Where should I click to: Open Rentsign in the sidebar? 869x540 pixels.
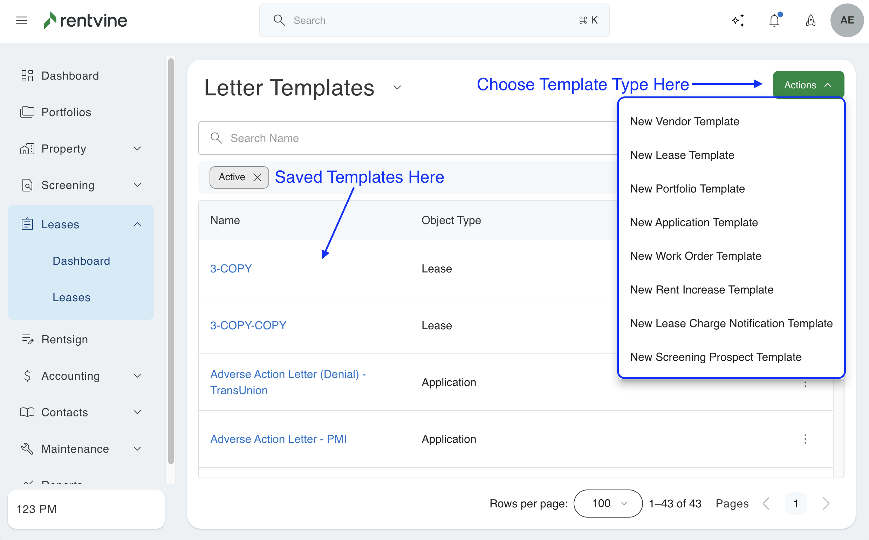(64, 339)
